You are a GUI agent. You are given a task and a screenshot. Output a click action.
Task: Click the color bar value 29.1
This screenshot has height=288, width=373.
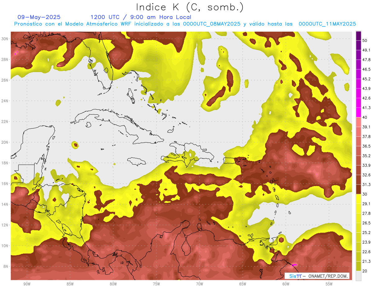pos(367,203)
